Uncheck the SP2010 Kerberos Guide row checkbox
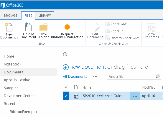The image size is (163, 118). [x=66, y=96]
